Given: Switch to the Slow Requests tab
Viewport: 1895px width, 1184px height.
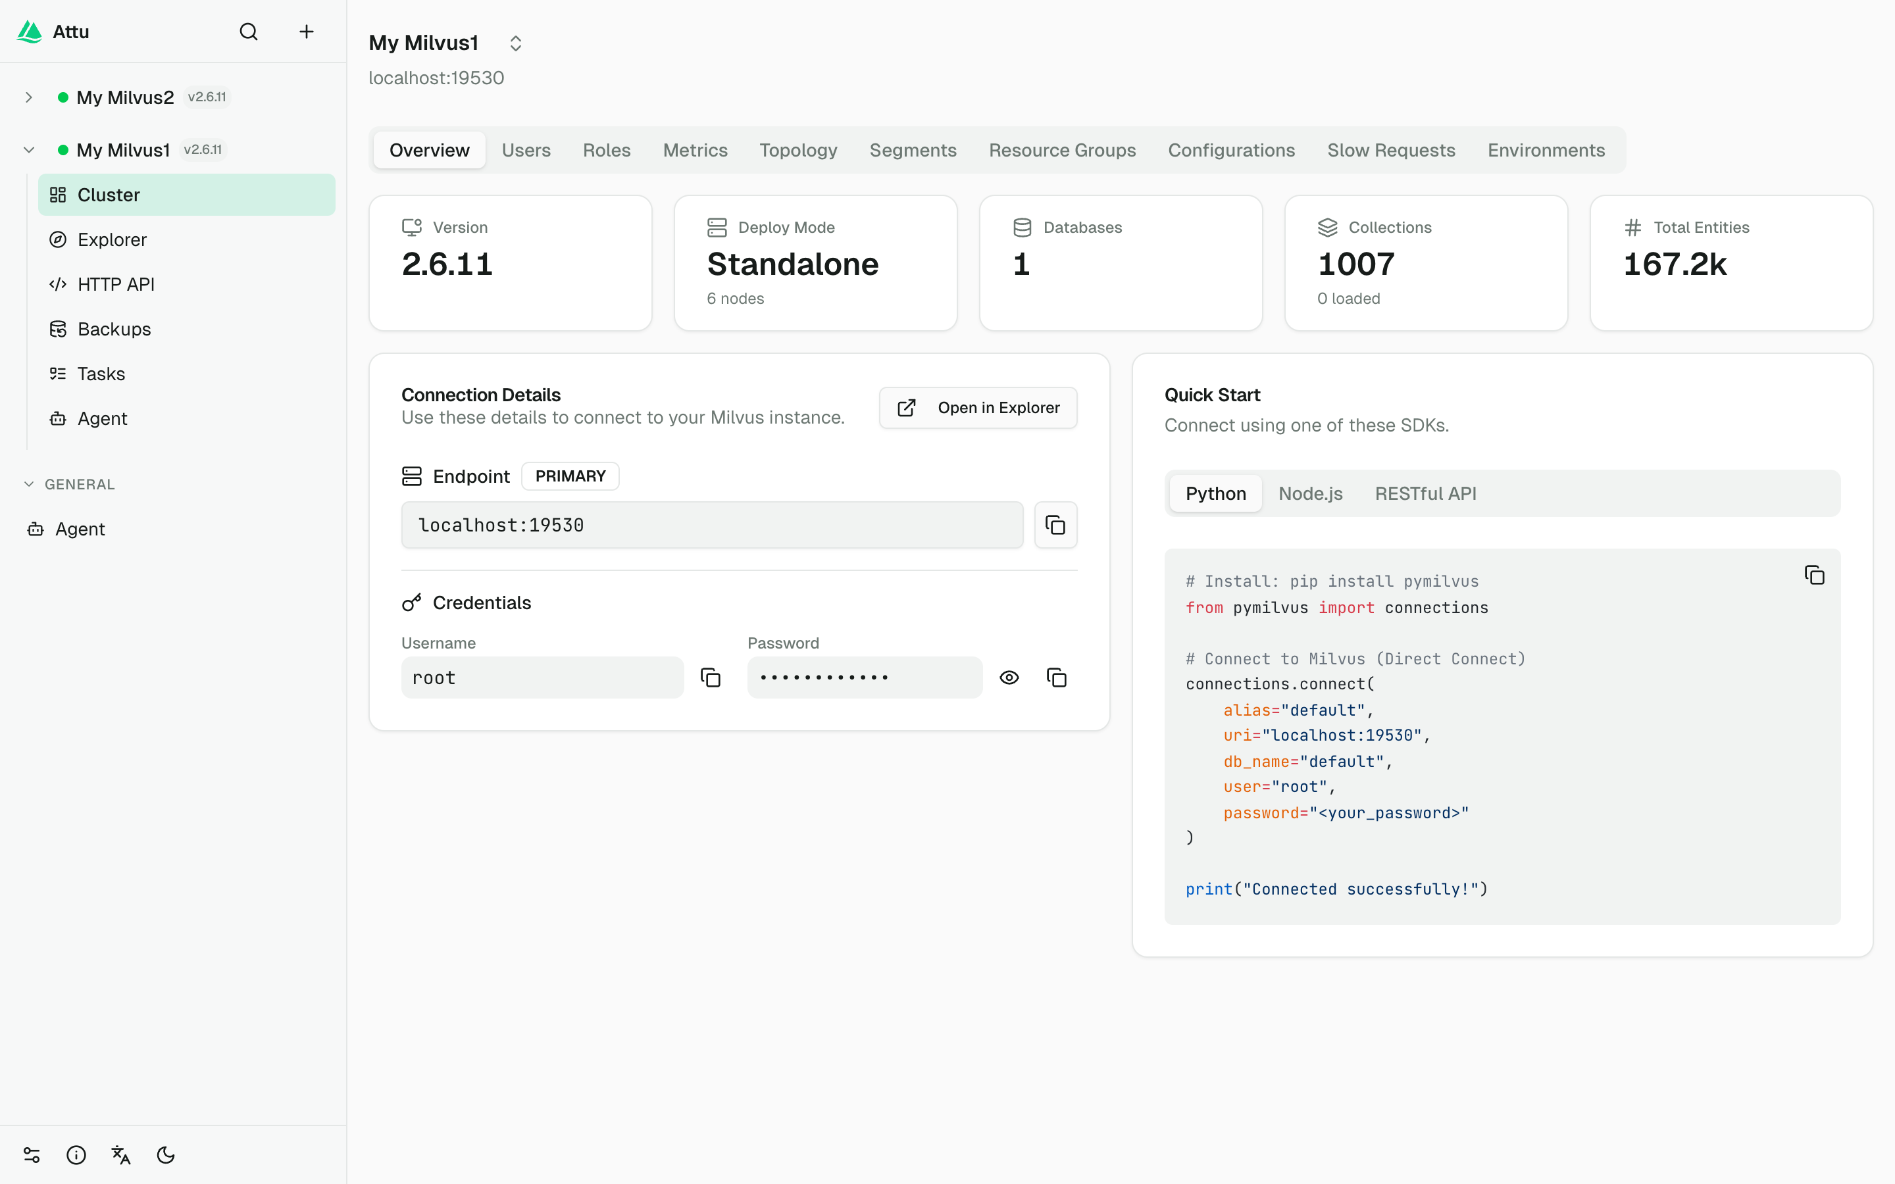Looking at the screenshot, I should [x=1392, y=149].
